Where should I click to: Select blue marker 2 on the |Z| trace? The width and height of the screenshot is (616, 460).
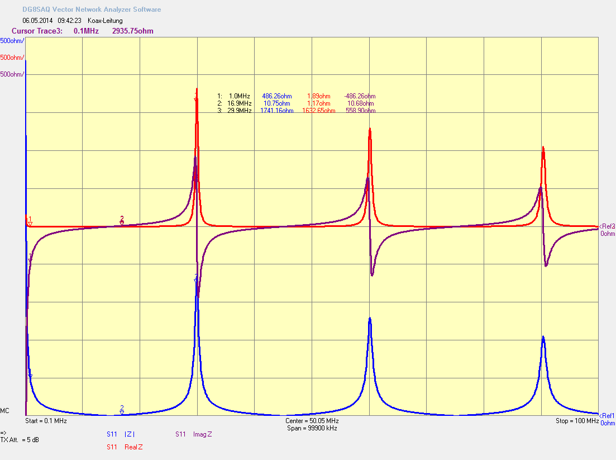click(122, 410)
